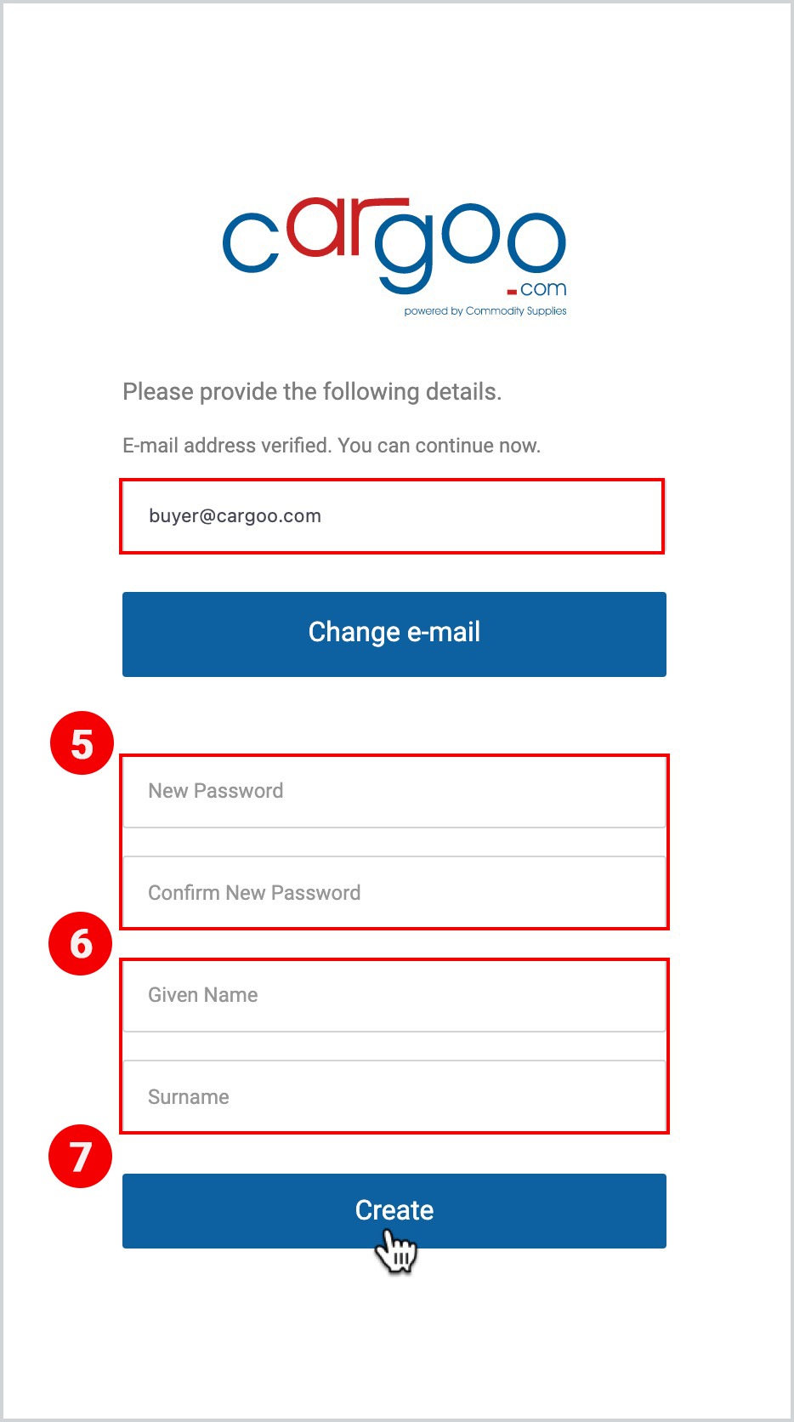Click the Change e-mail button
This screenshot has height=1422, width=794.
(x=394, y=634)
